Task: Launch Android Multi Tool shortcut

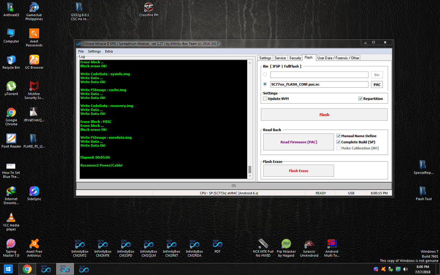Action: tap(332, 248)
